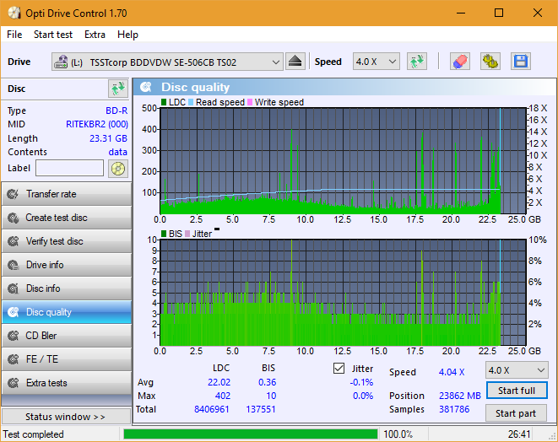This screenshot has height=442, width=558.
Task: Disable the Jitter checkbox
Action: tap(339, 369)
